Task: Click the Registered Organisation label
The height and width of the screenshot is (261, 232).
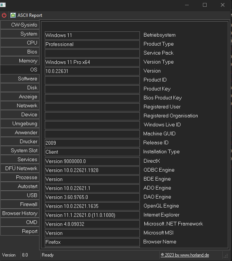Action: point(171,116)
